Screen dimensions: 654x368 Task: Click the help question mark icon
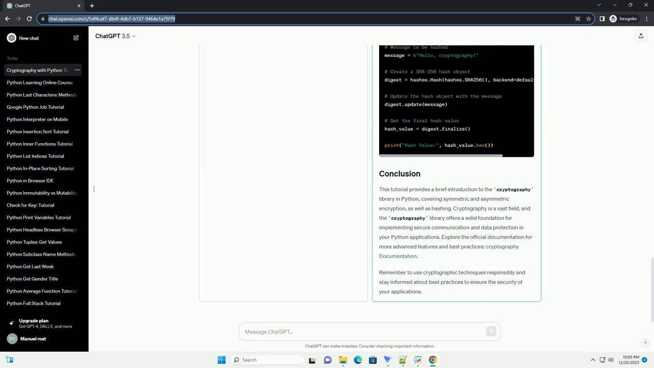(645, 343)
